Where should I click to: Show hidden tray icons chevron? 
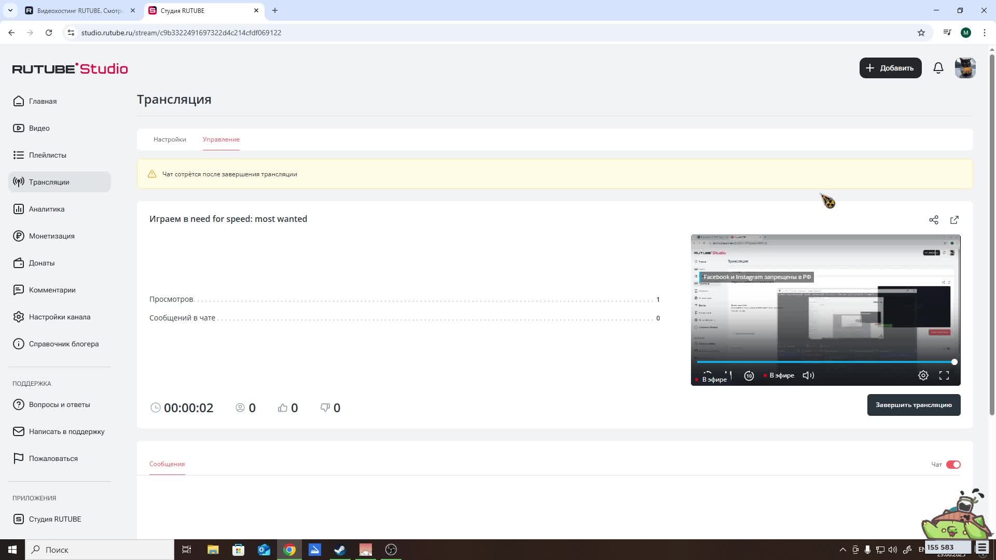point(843,550)
